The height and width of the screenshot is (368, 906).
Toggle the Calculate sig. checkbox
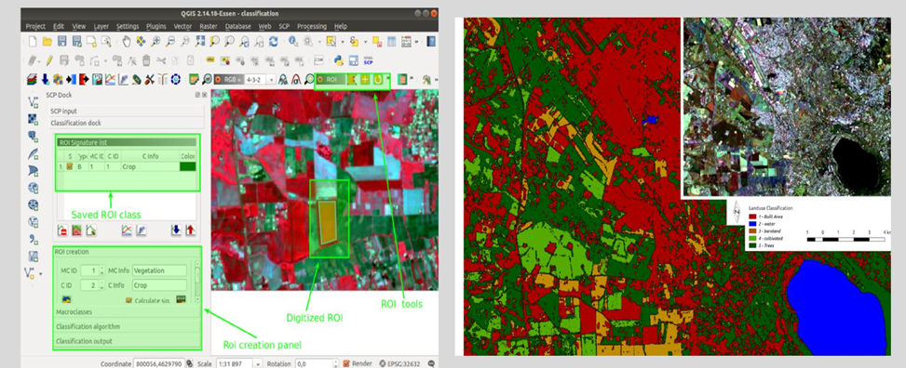129,300
